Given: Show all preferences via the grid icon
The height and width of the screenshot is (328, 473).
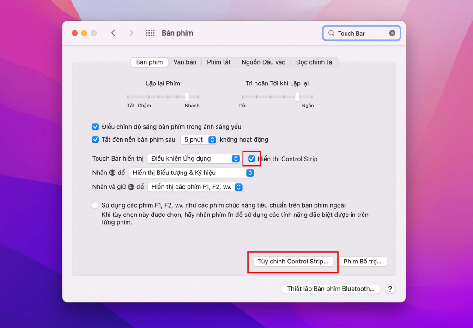Looking at the screenshot, I should pyautogui.click(x=150, y=33).
